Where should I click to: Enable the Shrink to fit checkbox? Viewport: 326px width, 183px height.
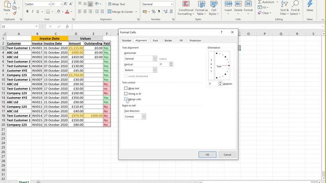[126, 94]
